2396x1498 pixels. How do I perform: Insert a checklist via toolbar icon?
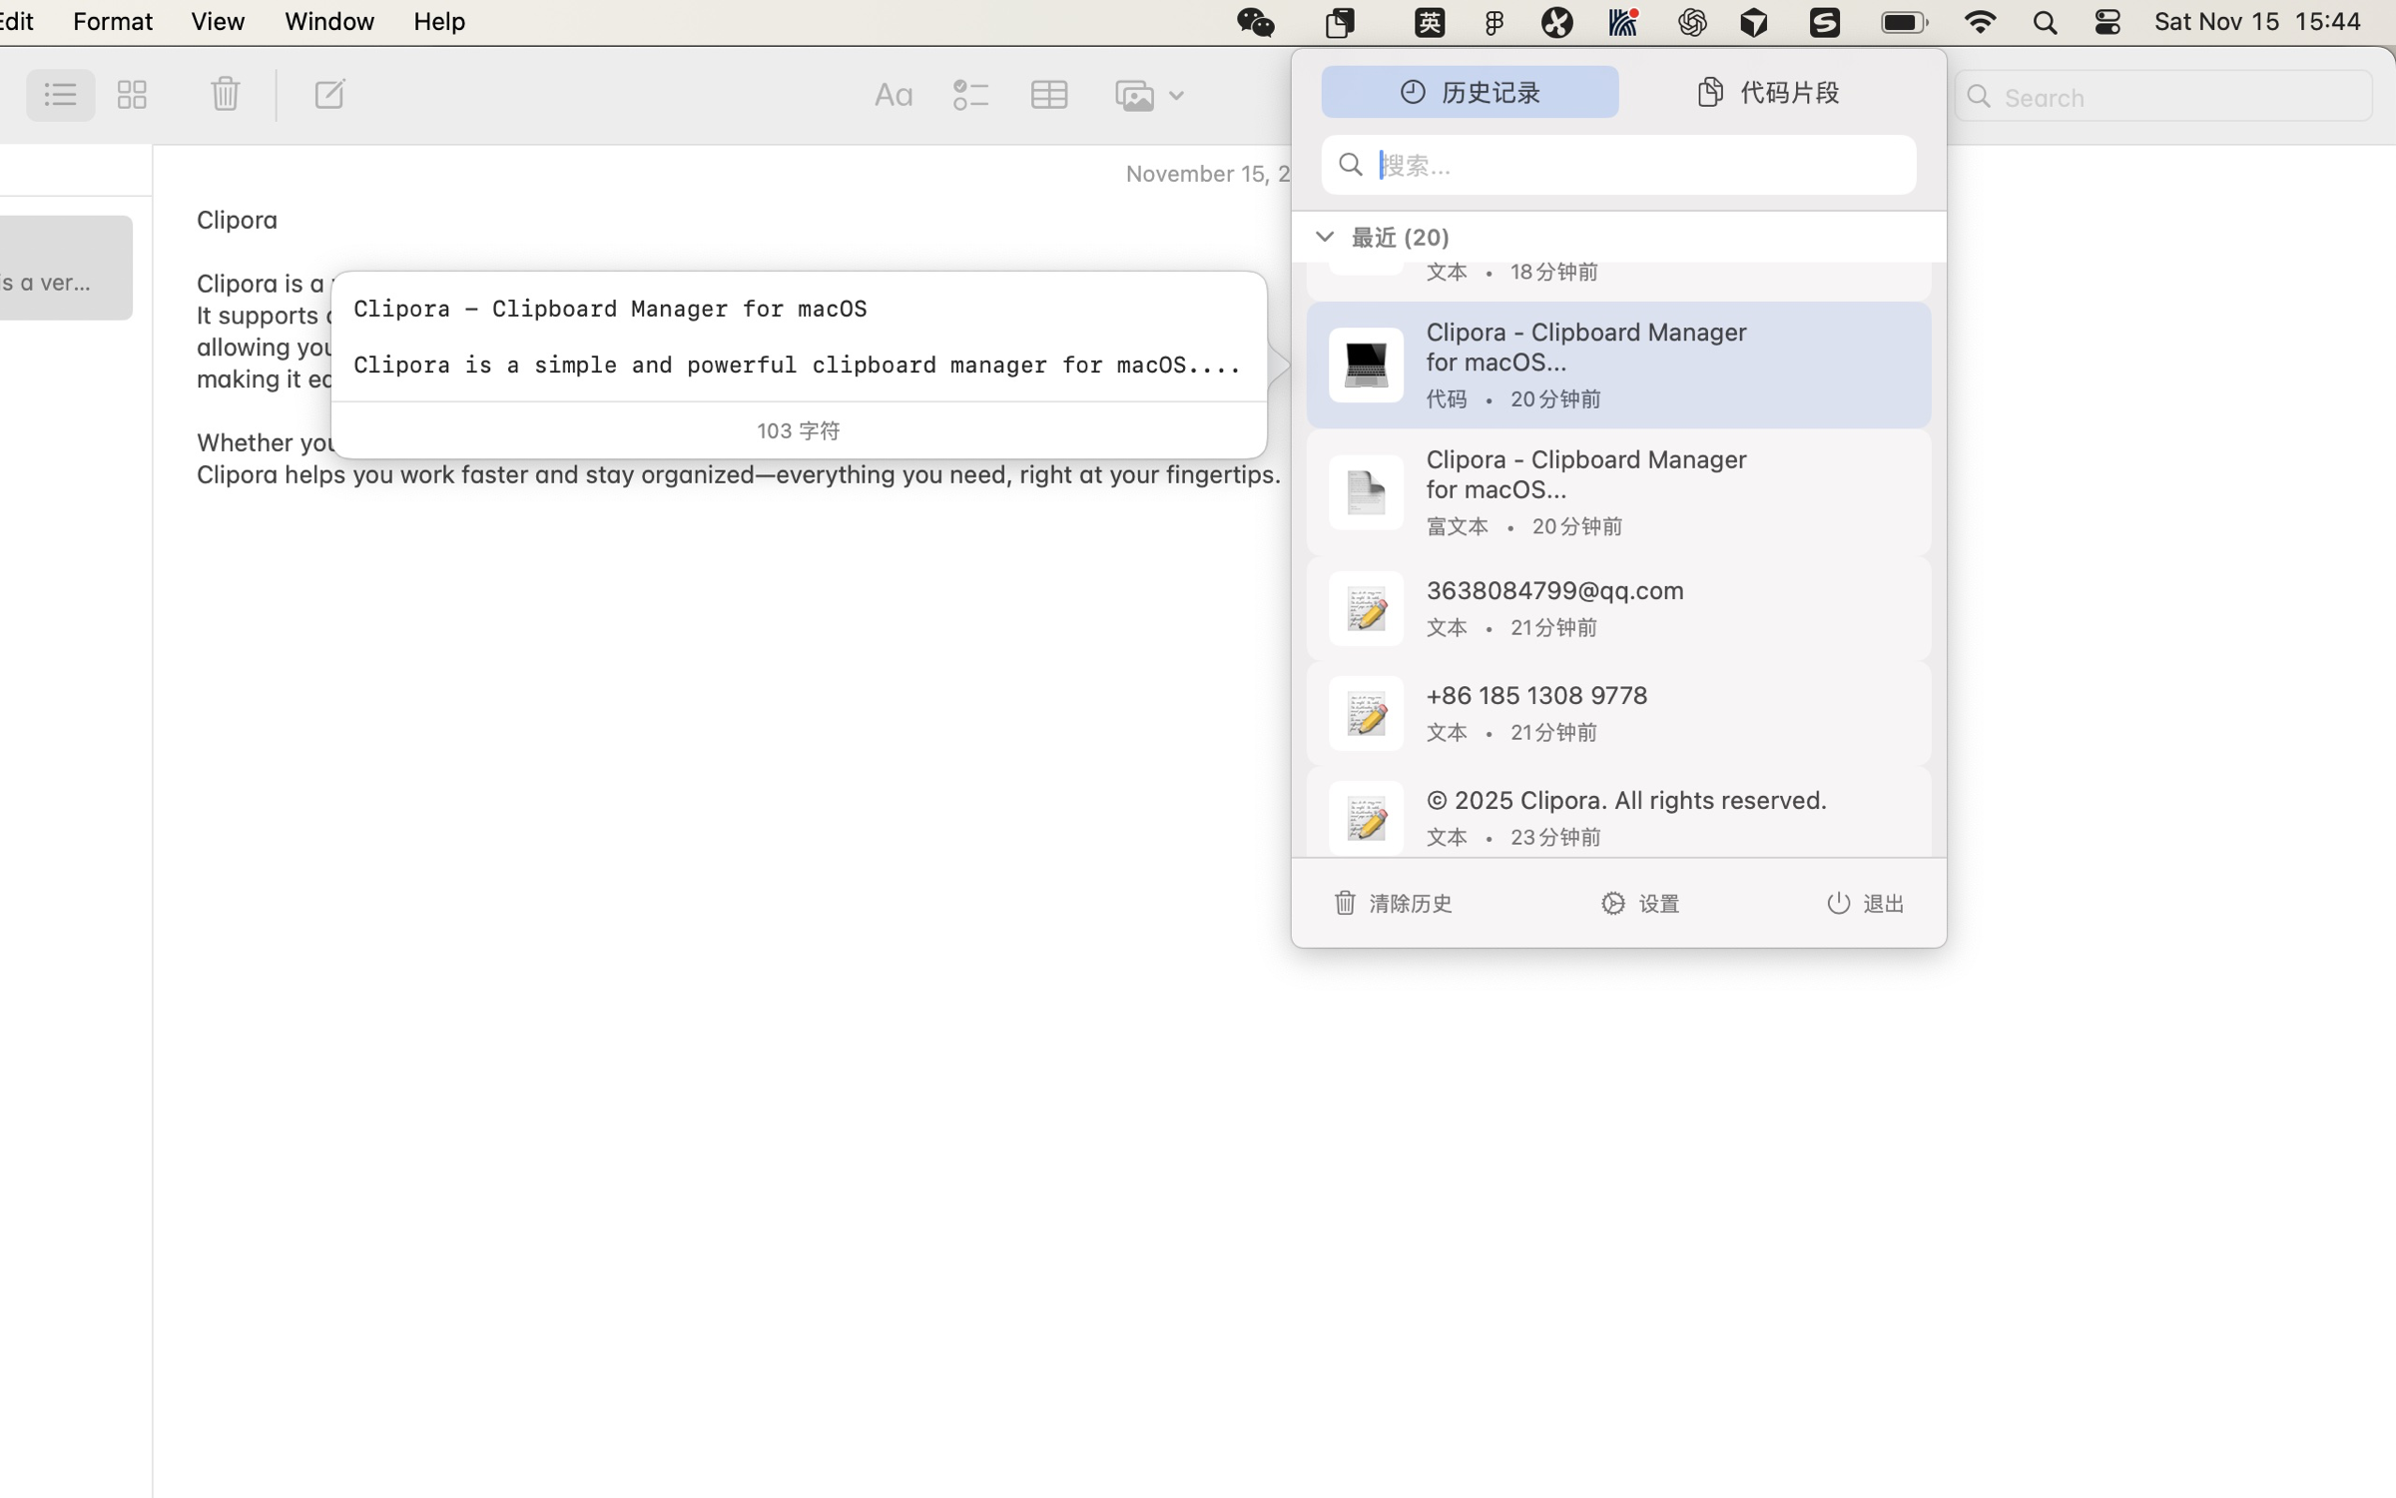tap(969, 96)
